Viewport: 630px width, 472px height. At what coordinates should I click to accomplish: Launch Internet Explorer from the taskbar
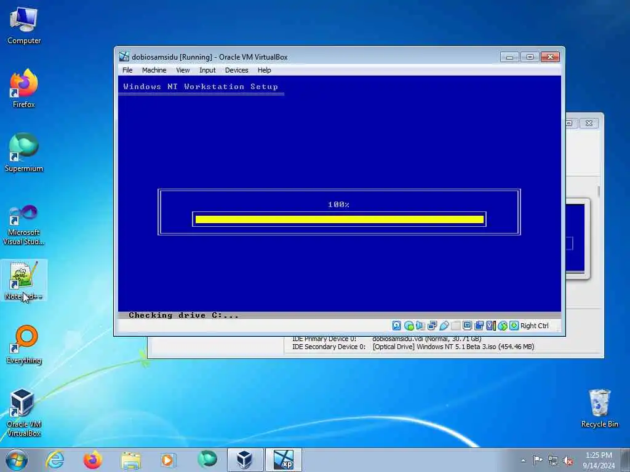point(55,460)
